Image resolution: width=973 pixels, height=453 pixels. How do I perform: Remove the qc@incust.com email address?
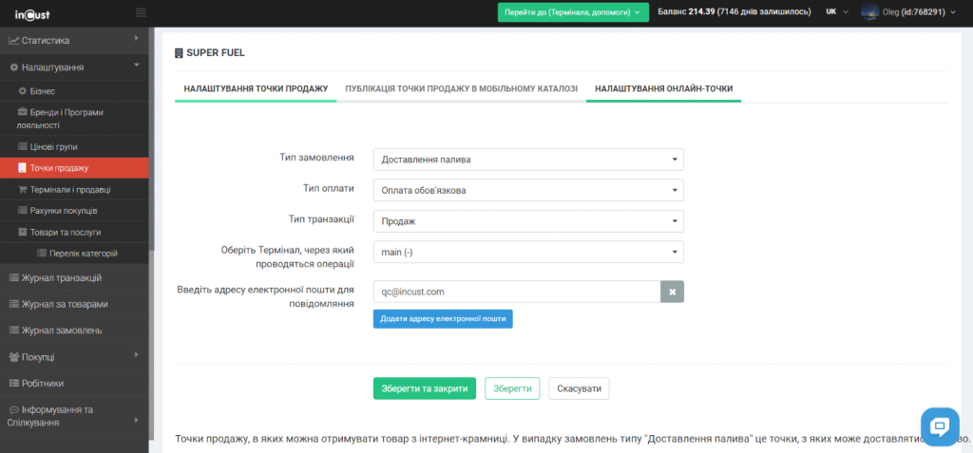coord(672,292)
